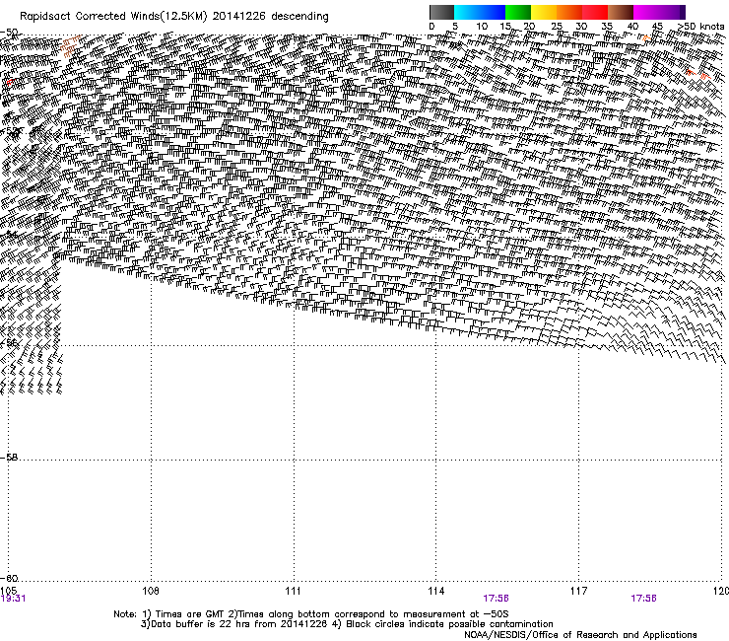
Task: Click the orange wind barb below the color bar
Action: point(645,38)
